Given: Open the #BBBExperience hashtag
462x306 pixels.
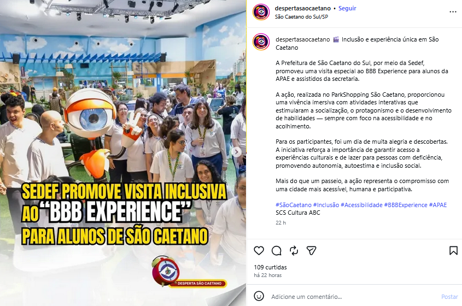Looking at the screenshot, I should click(x=406, y=205).
